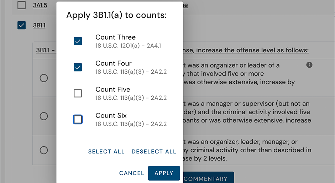Open info icon beside organizer or leader option
Image resolution: width=335 pixels, height=183 pixels.
click(x=309, y=65)
